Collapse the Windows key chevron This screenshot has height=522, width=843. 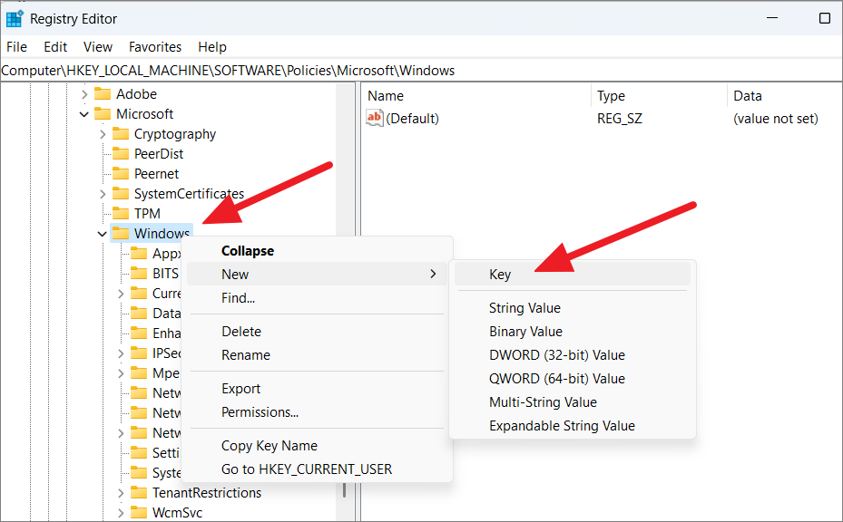click(103, 234)
